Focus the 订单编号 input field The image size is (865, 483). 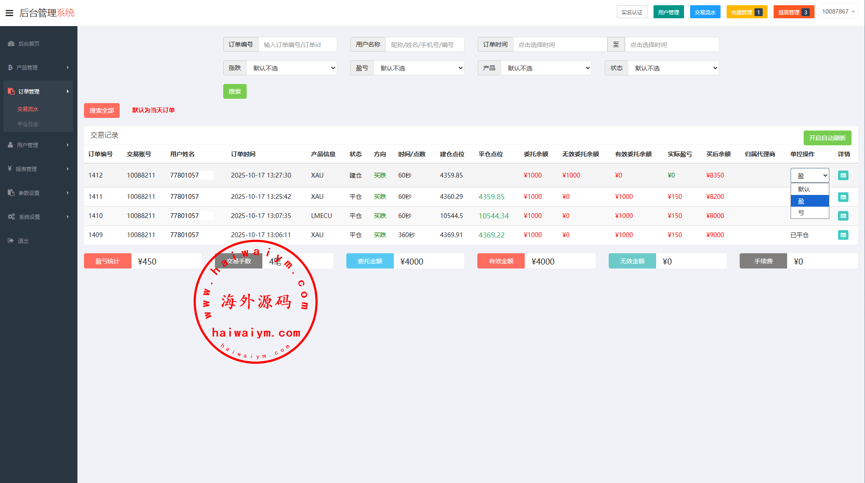click(297, 45)
